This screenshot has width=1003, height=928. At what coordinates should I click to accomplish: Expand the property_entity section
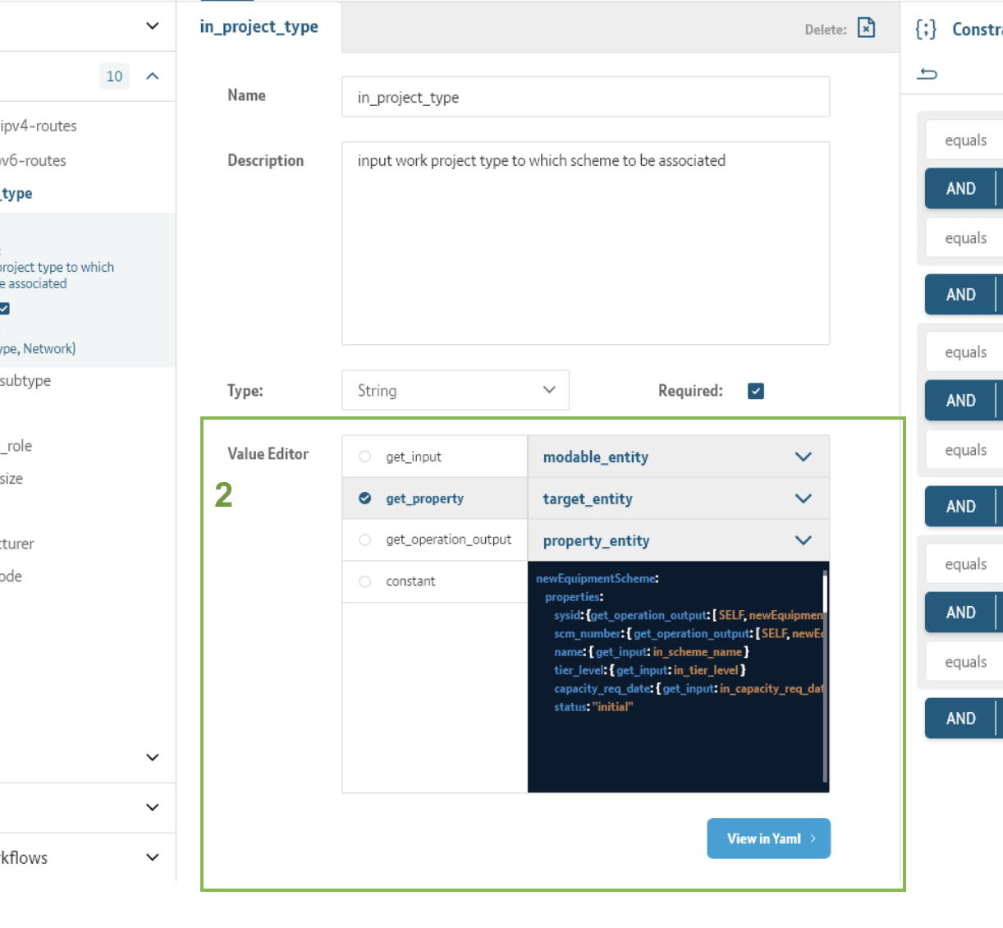coord(803,540)
